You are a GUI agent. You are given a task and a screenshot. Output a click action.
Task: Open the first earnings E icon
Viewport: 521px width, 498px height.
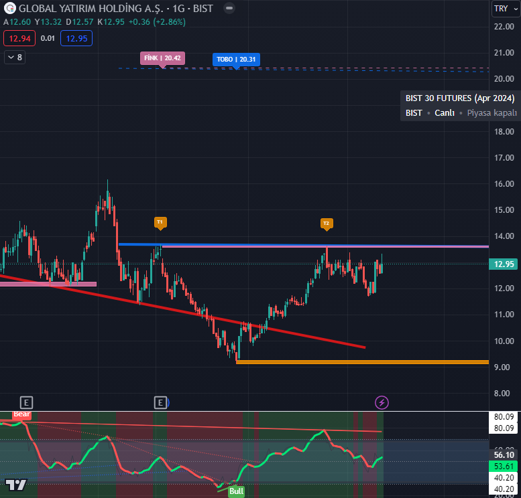[x=26, y=403]
